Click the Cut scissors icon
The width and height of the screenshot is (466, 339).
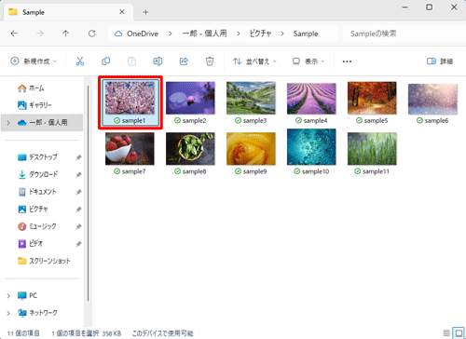point(80,61)
